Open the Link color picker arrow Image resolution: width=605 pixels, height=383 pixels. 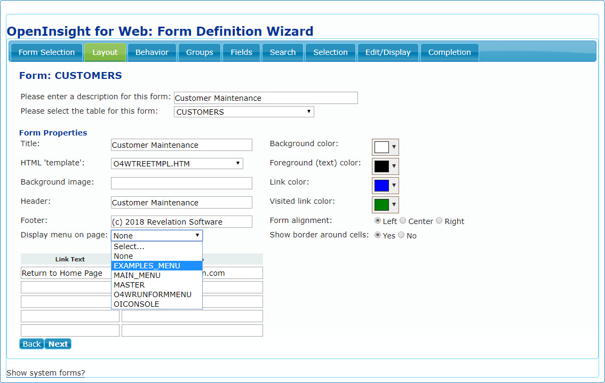[394, 186]
